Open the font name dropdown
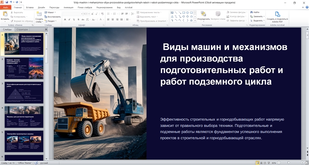Screen dimensions: 309x165 coord(82,14)
